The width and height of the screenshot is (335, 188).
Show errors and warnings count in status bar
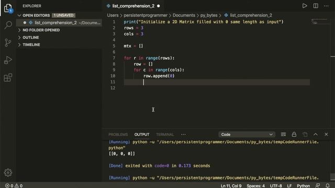tap(14, 186)
